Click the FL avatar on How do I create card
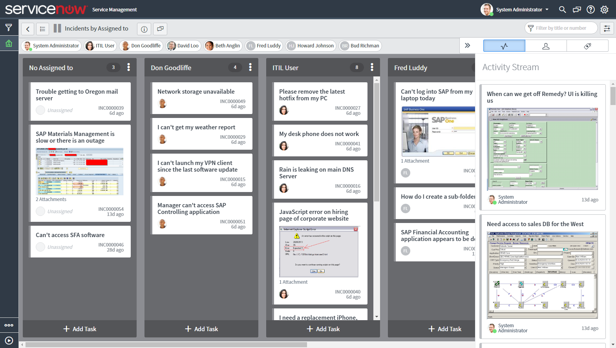This screenshot has height=348, width=616. [406, 208]
